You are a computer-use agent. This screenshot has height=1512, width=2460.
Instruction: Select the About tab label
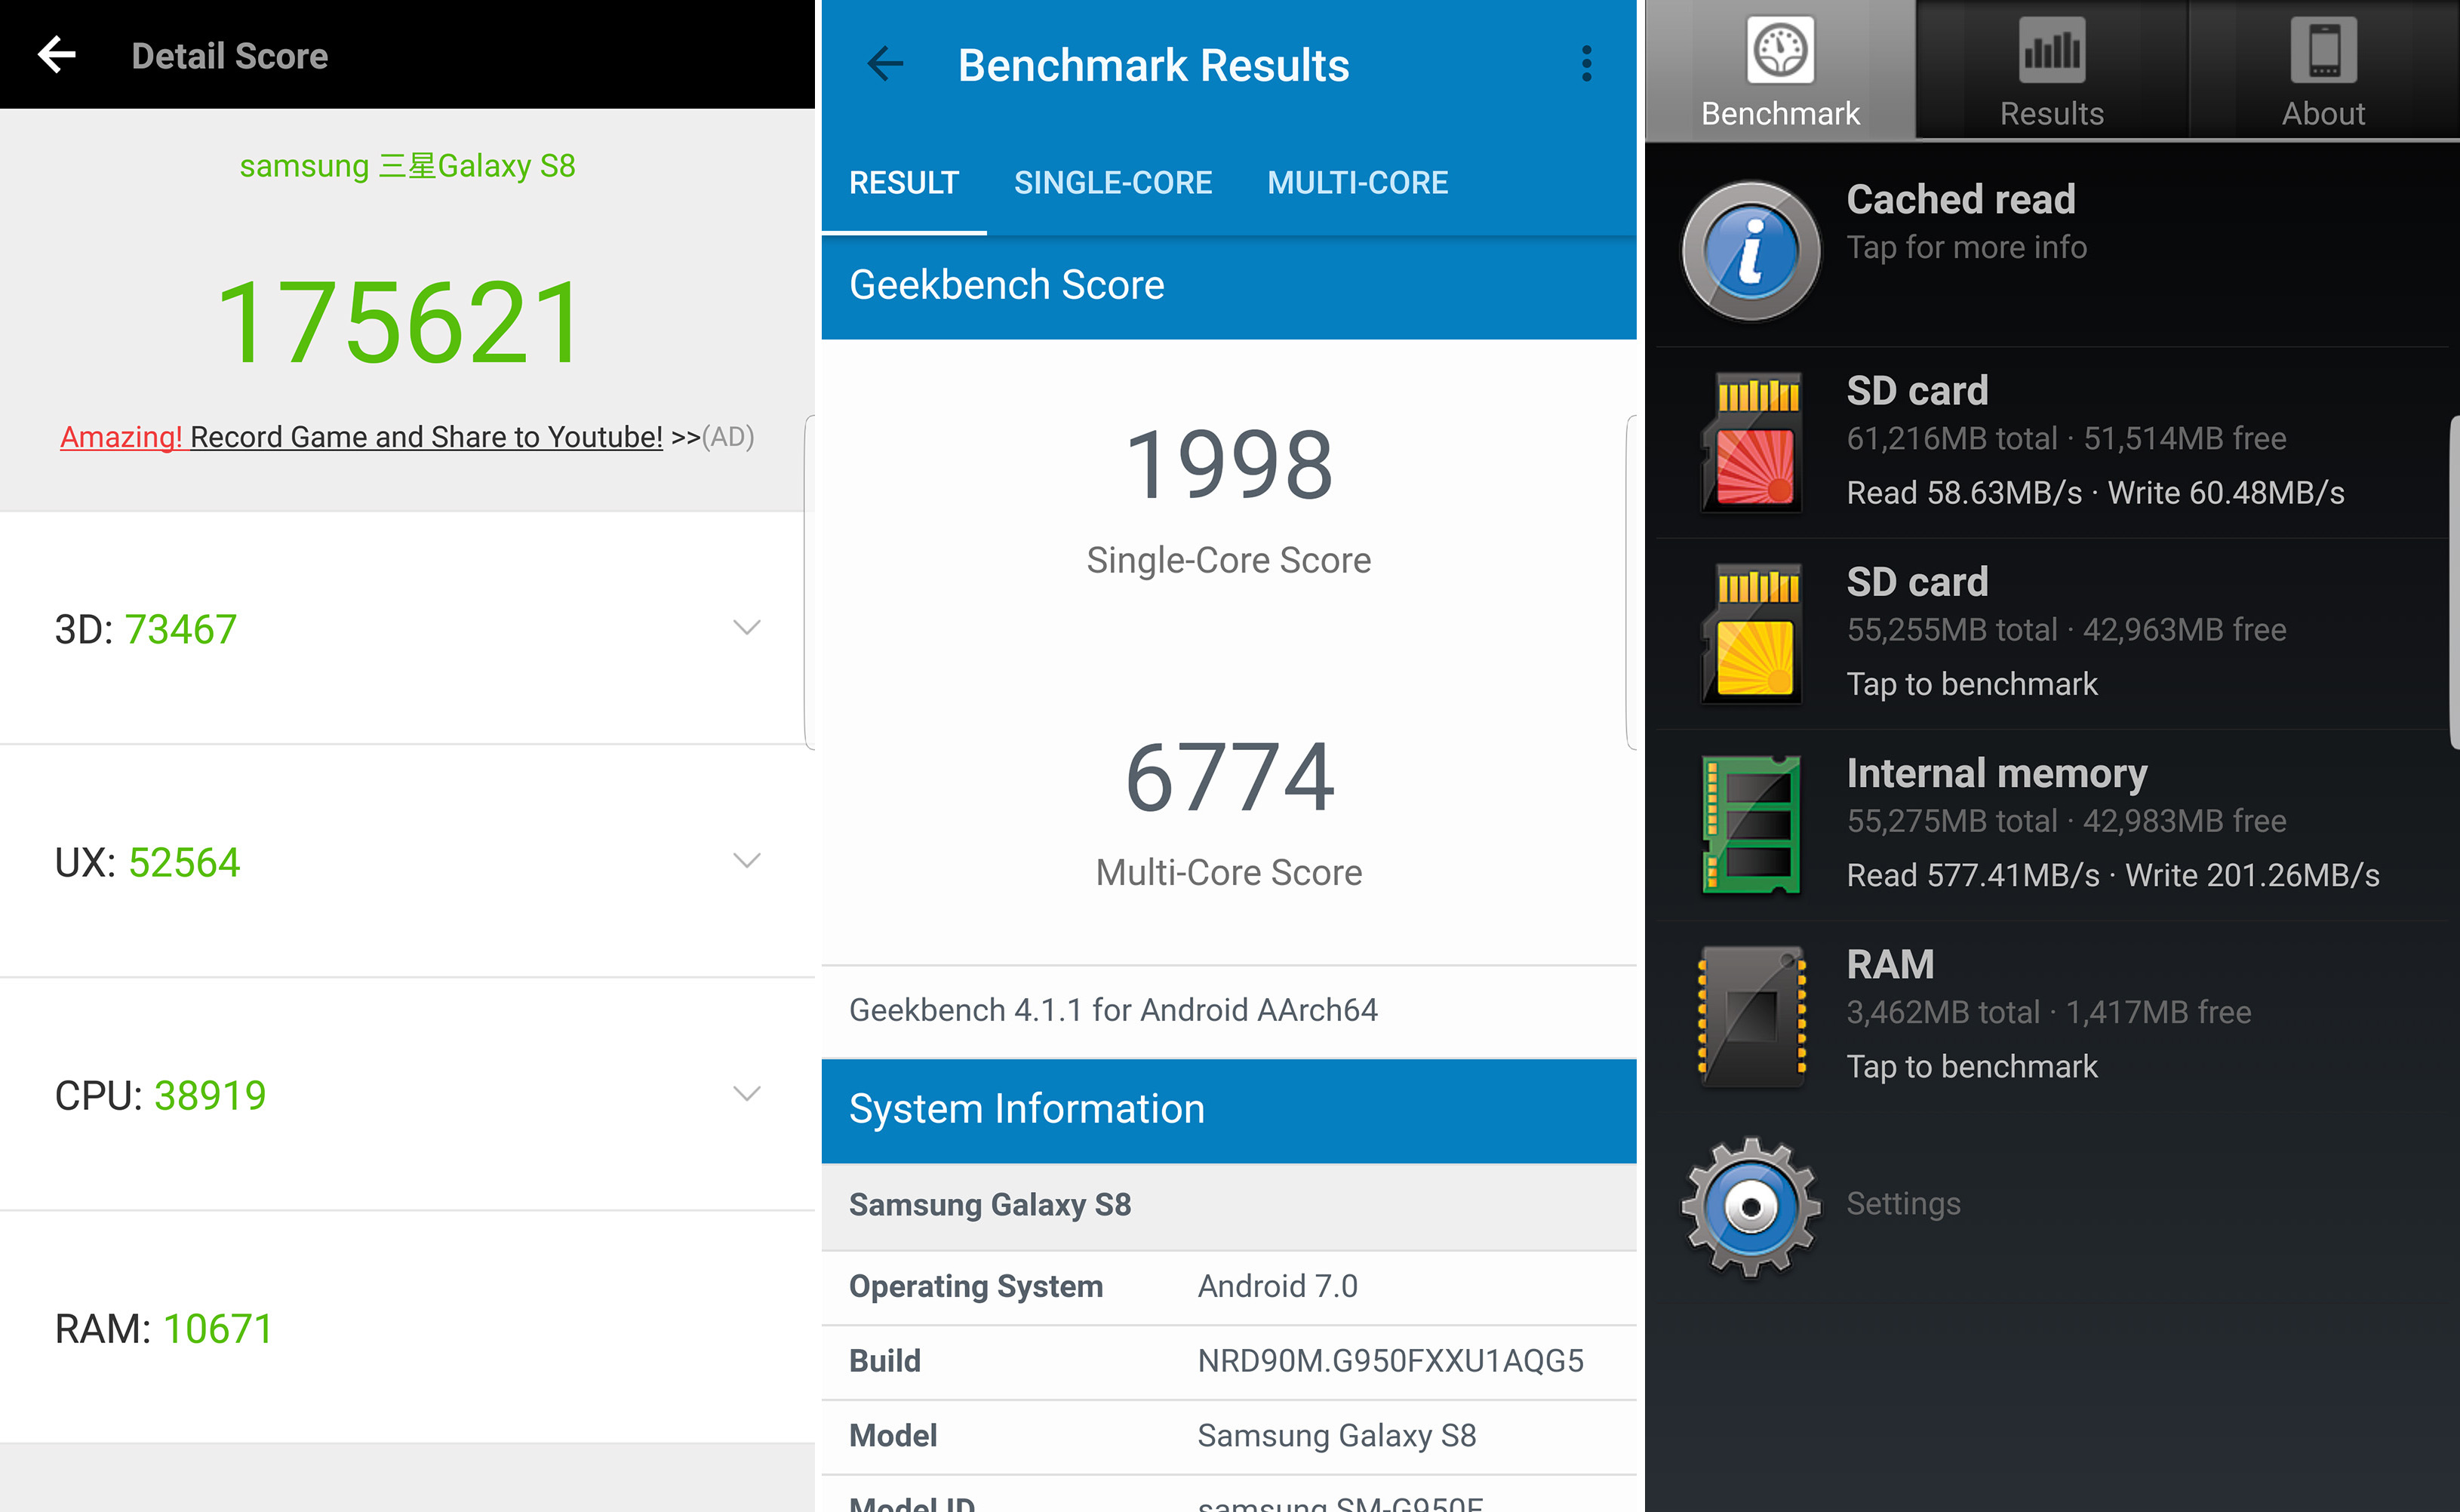[x=2323, y=114]
